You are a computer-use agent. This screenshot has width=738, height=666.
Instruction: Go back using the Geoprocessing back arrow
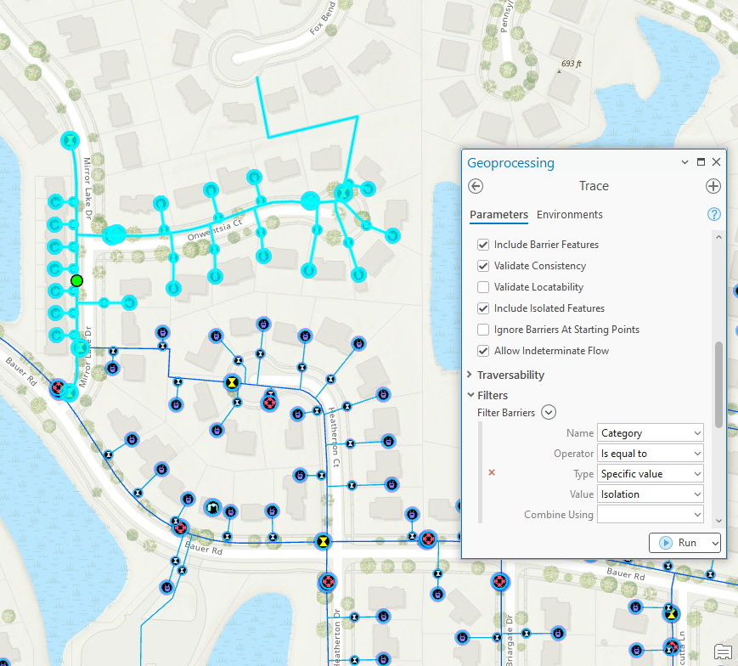pyautogui.click(x=476, y=186)
